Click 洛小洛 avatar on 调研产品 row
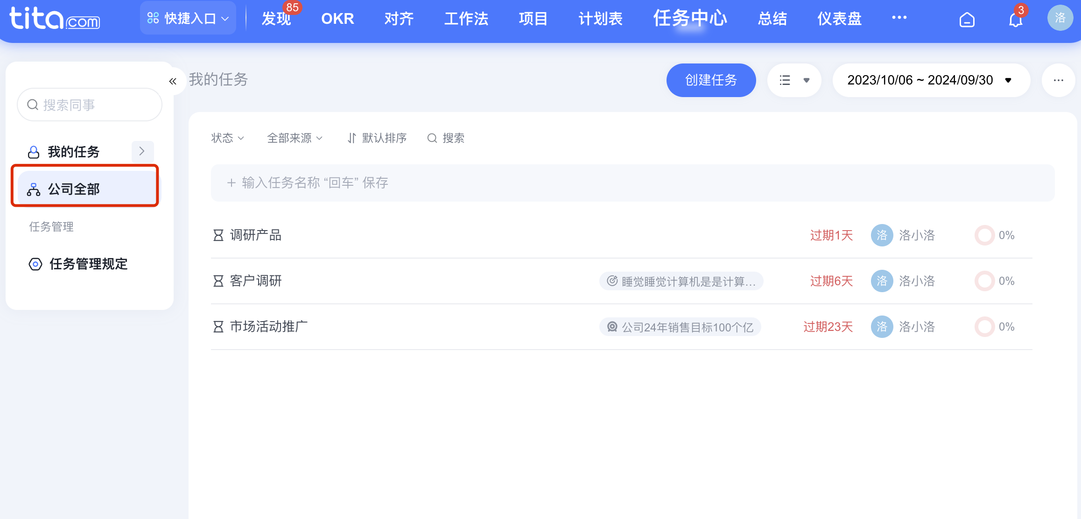Screen dimensions: 1081x519 pyautogui.click(x=882, y=235)
